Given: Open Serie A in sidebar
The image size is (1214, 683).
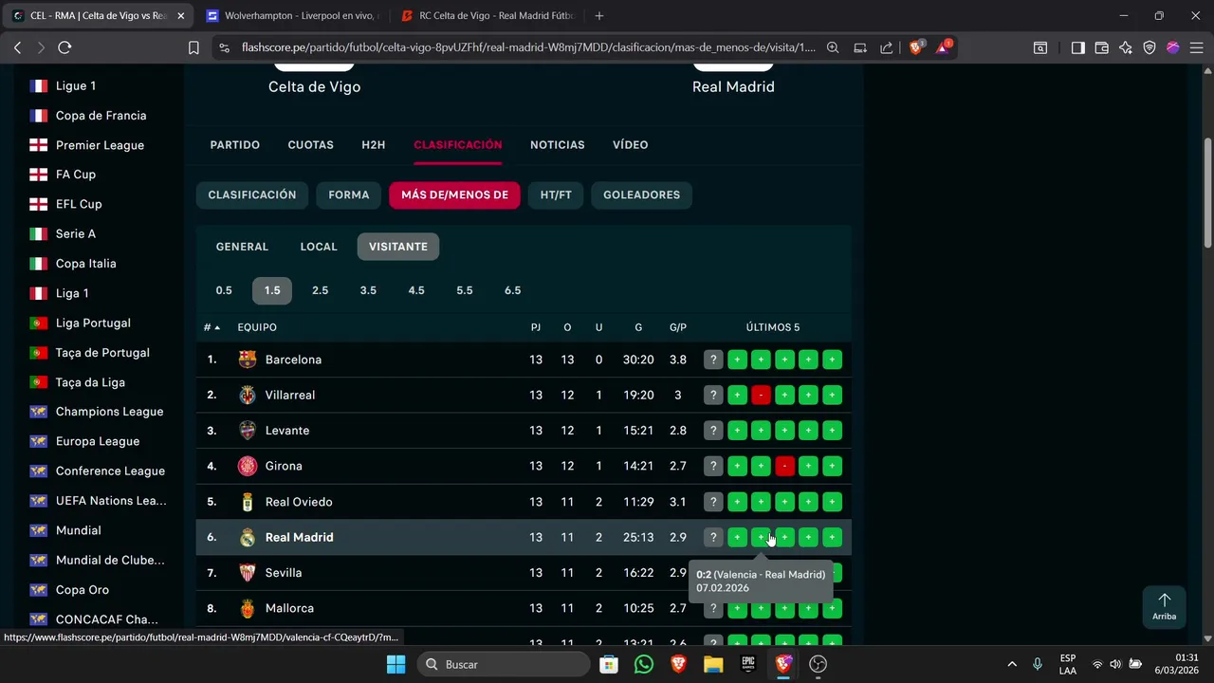Looking at the screenshot, I should click(x=76, y=233).
